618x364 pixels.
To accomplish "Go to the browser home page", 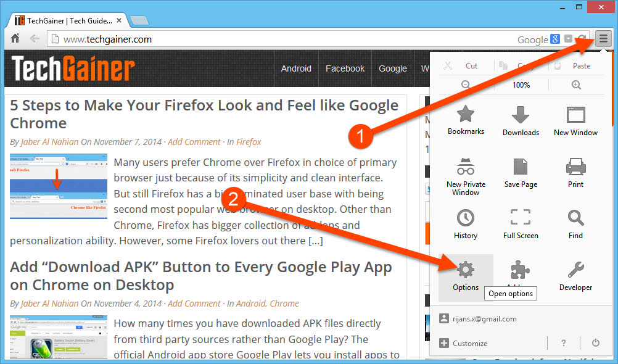I will point(14,39).
